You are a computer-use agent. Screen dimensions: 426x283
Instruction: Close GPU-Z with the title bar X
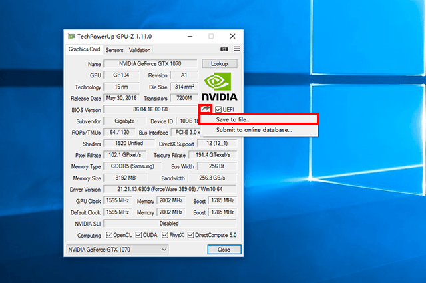tap(232, 36)
